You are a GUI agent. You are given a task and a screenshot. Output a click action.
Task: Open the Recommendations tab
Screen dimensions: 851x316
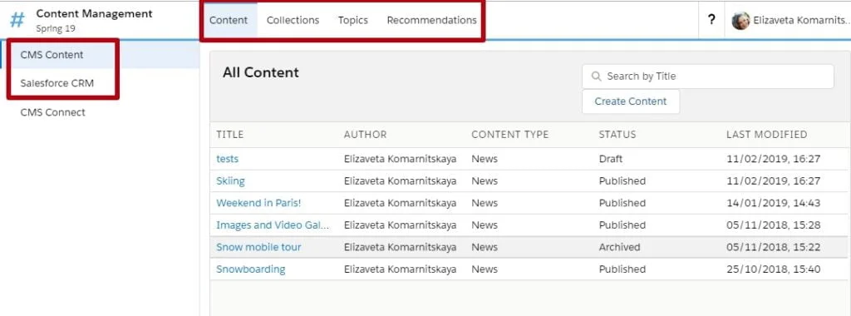point(431,20)
